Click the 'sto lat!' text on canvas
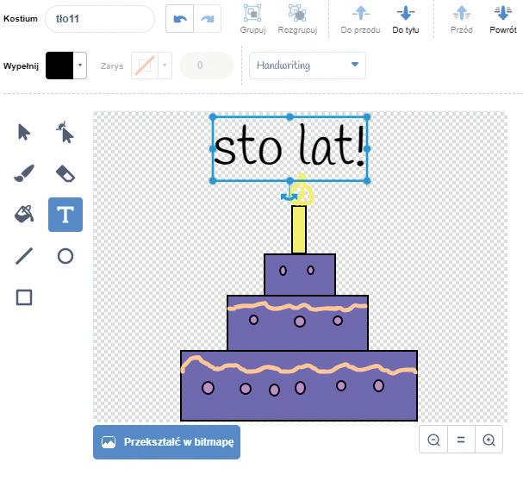Image resolution: width=523 pixels, height=481 pixels. tap(290, 146)
